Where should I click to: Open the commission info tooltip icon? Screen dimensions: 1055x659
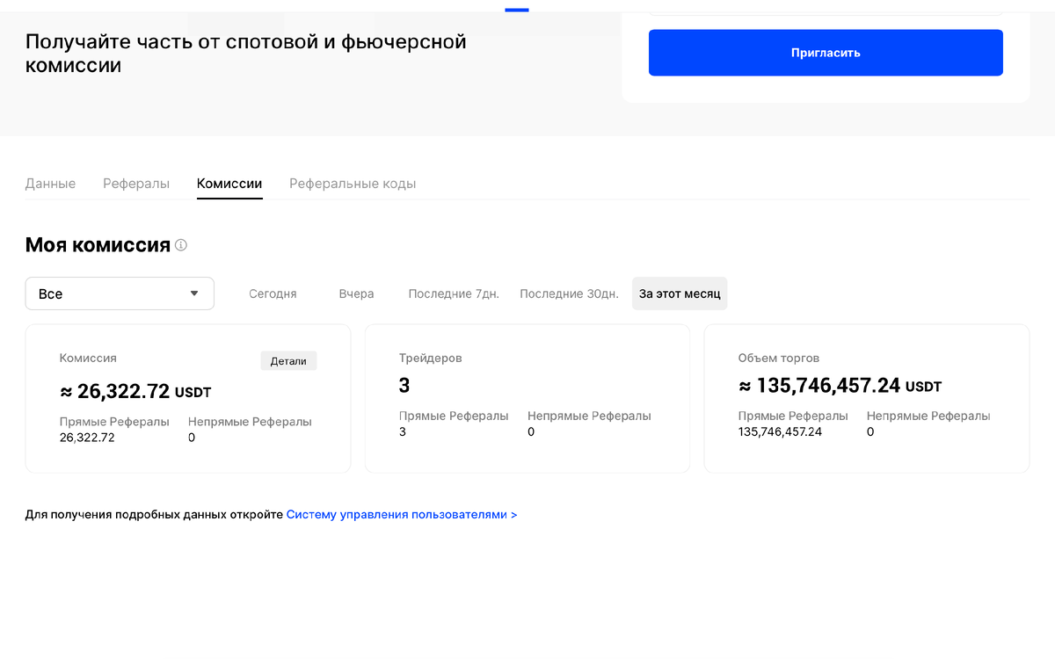[180, 245]
